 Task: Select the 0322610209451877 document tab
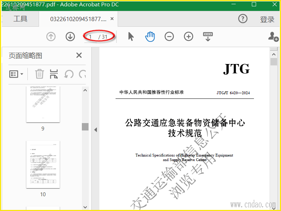(78, 19)
